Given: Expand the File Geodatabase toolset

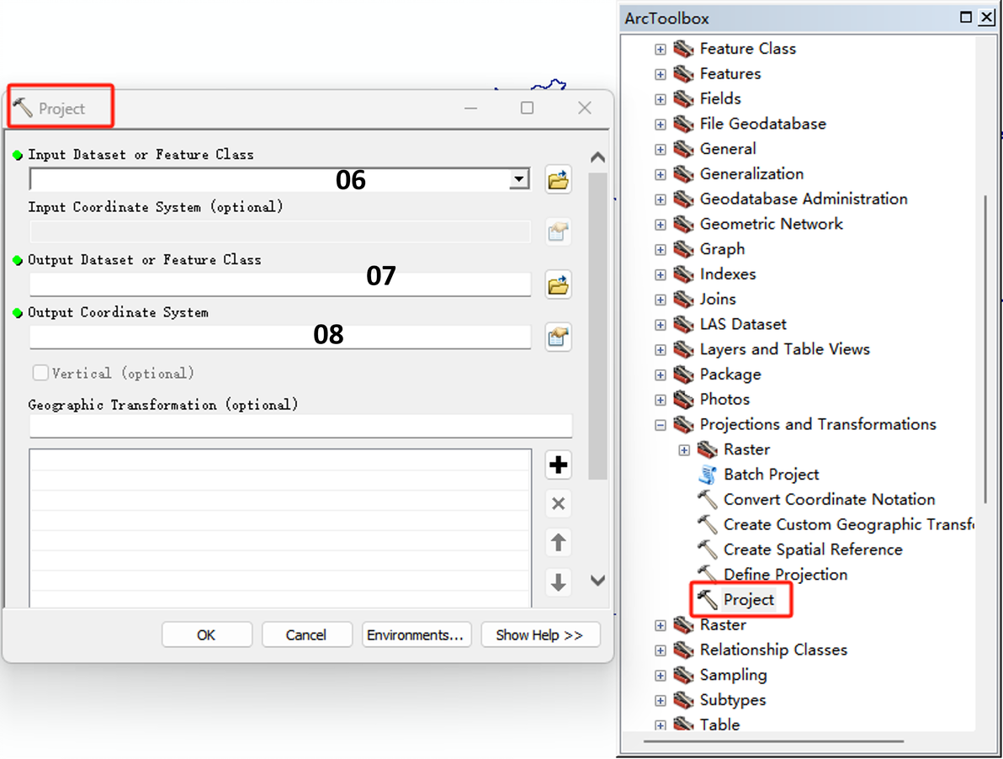Looking at the screenshot, I should click(x=661, y=125).
